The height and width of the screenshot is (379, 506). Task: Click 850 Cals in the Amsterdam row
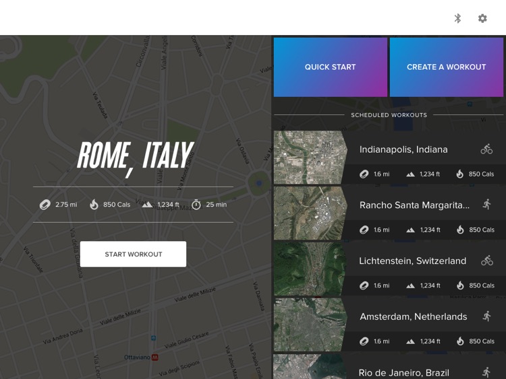tap(482, 341)
